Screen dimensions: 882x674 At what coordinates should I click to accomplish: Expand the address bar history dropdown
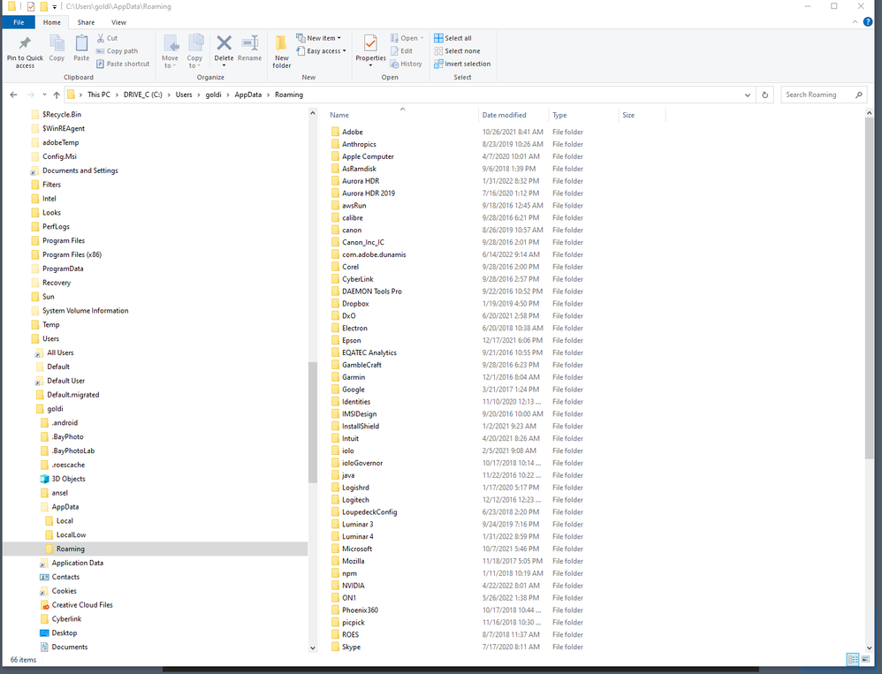pyautogui.click(x=748, y=95)
